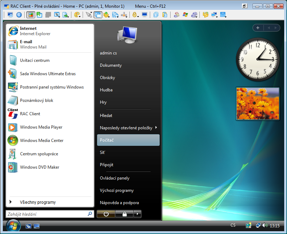The width and height of the screenshot is (287, 234).
Task: Open the purple cubes toolbar dropdown
Action: 194,15
